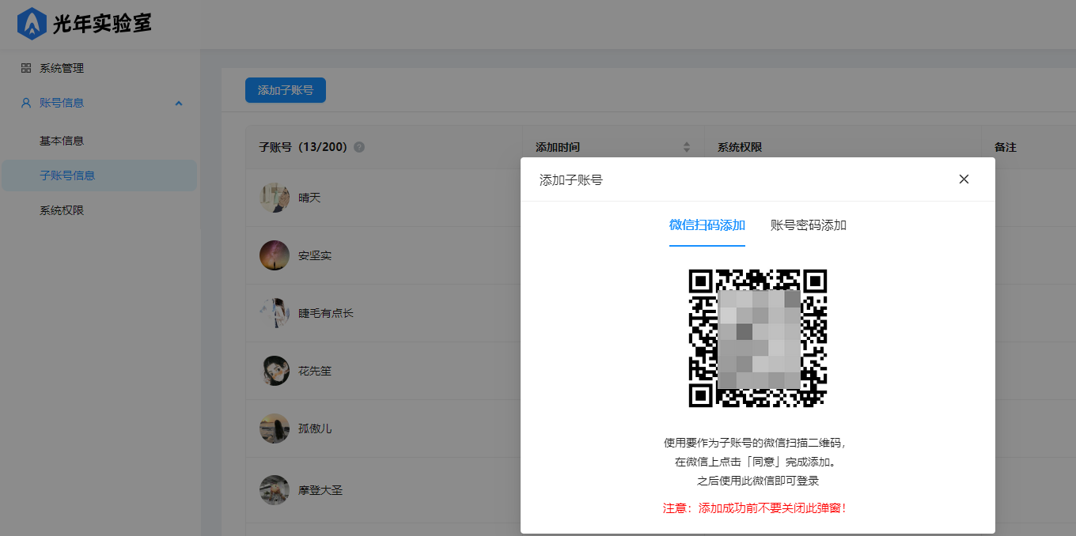Click the 账号信息 user icon
Screen dimensions: 1076x536
pyautogui.click(x=26, y=103)
